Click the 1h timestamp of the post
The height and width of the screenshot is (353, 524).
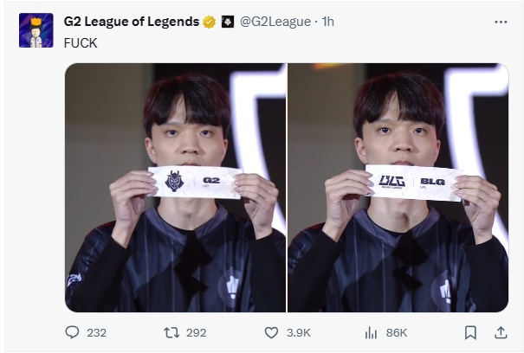327,21
